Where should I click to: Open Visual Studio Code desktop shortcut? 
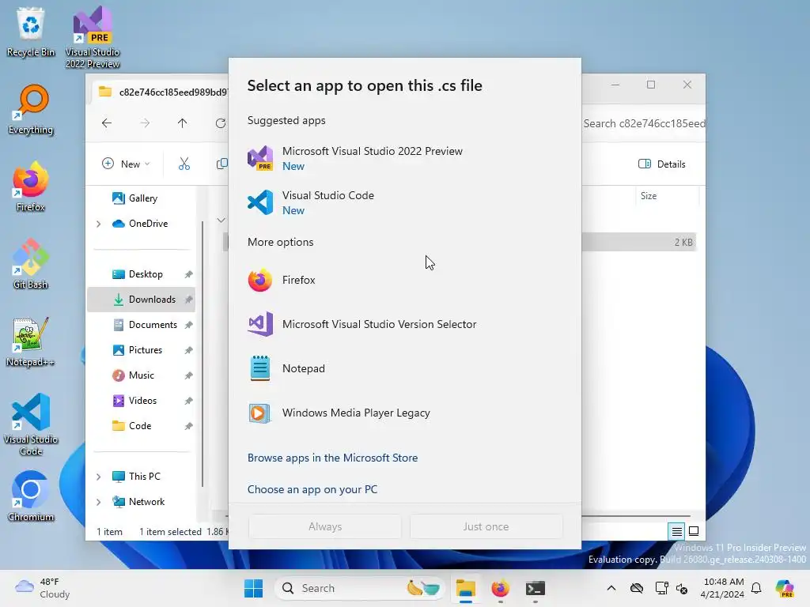(31, 424)
